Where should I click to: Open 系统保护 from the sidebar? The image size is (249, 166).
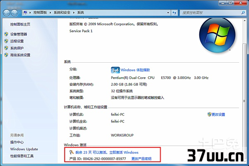(17, 48)
